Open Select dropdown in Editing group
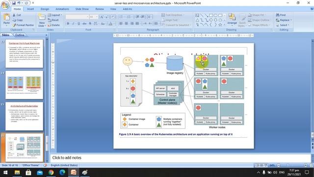This screenshot has width=314, height=177. (x=283, y=25)
